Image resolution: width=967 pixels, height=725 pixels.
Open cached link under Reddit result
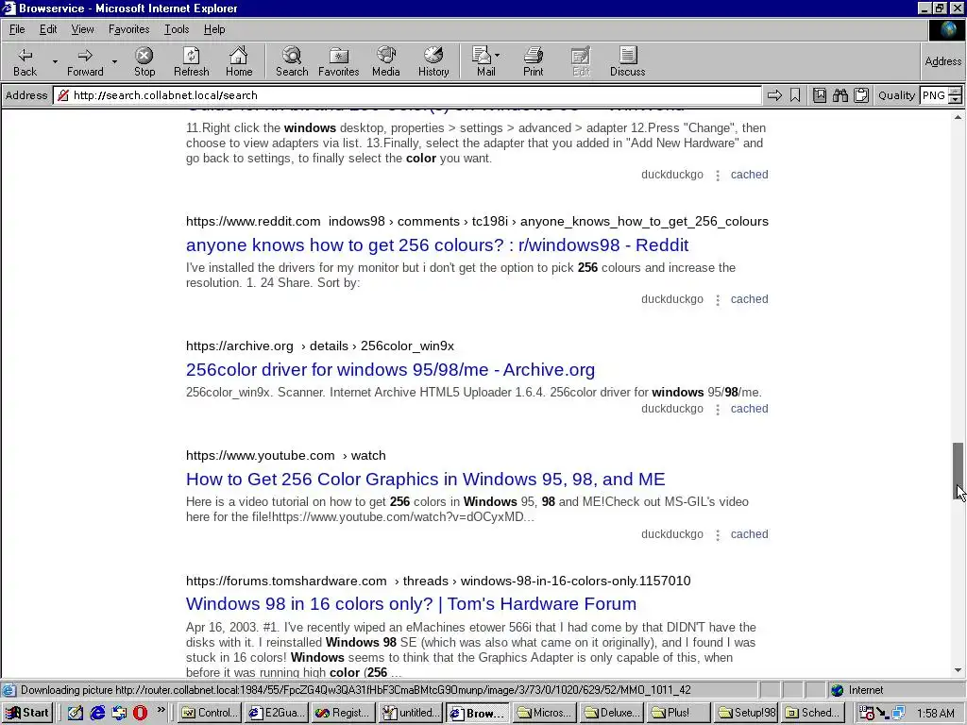click(749, 299)
